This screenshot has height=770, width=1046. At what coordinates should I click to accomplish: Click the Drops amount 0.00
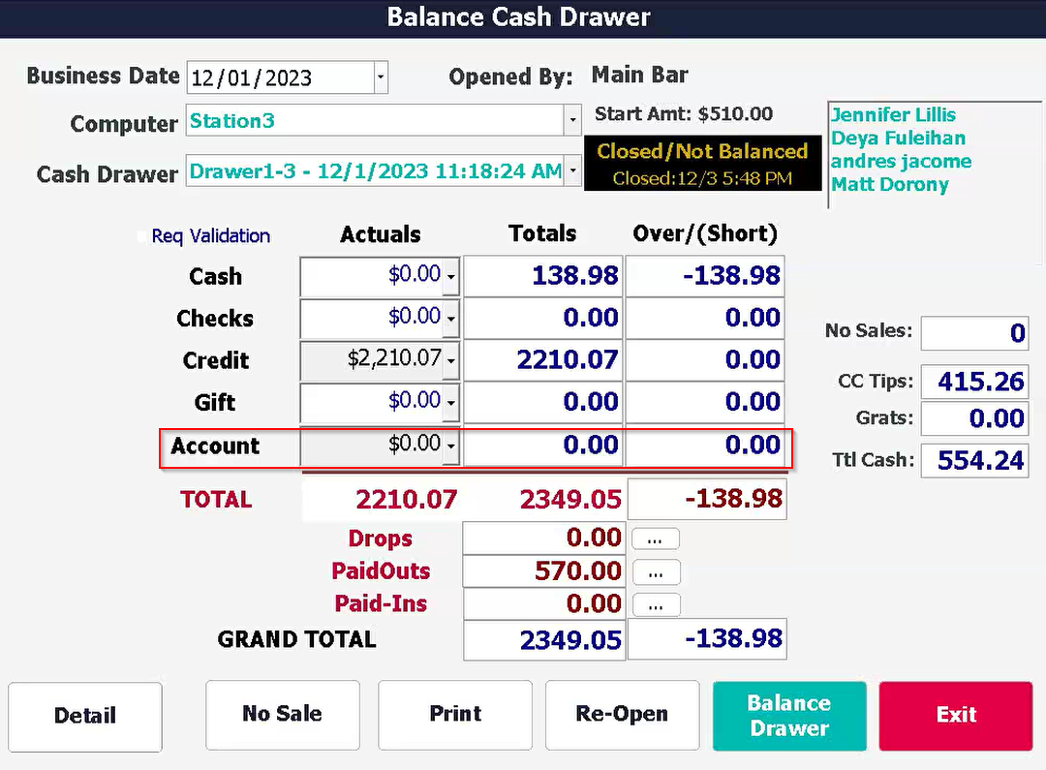(x=543, y=538)
